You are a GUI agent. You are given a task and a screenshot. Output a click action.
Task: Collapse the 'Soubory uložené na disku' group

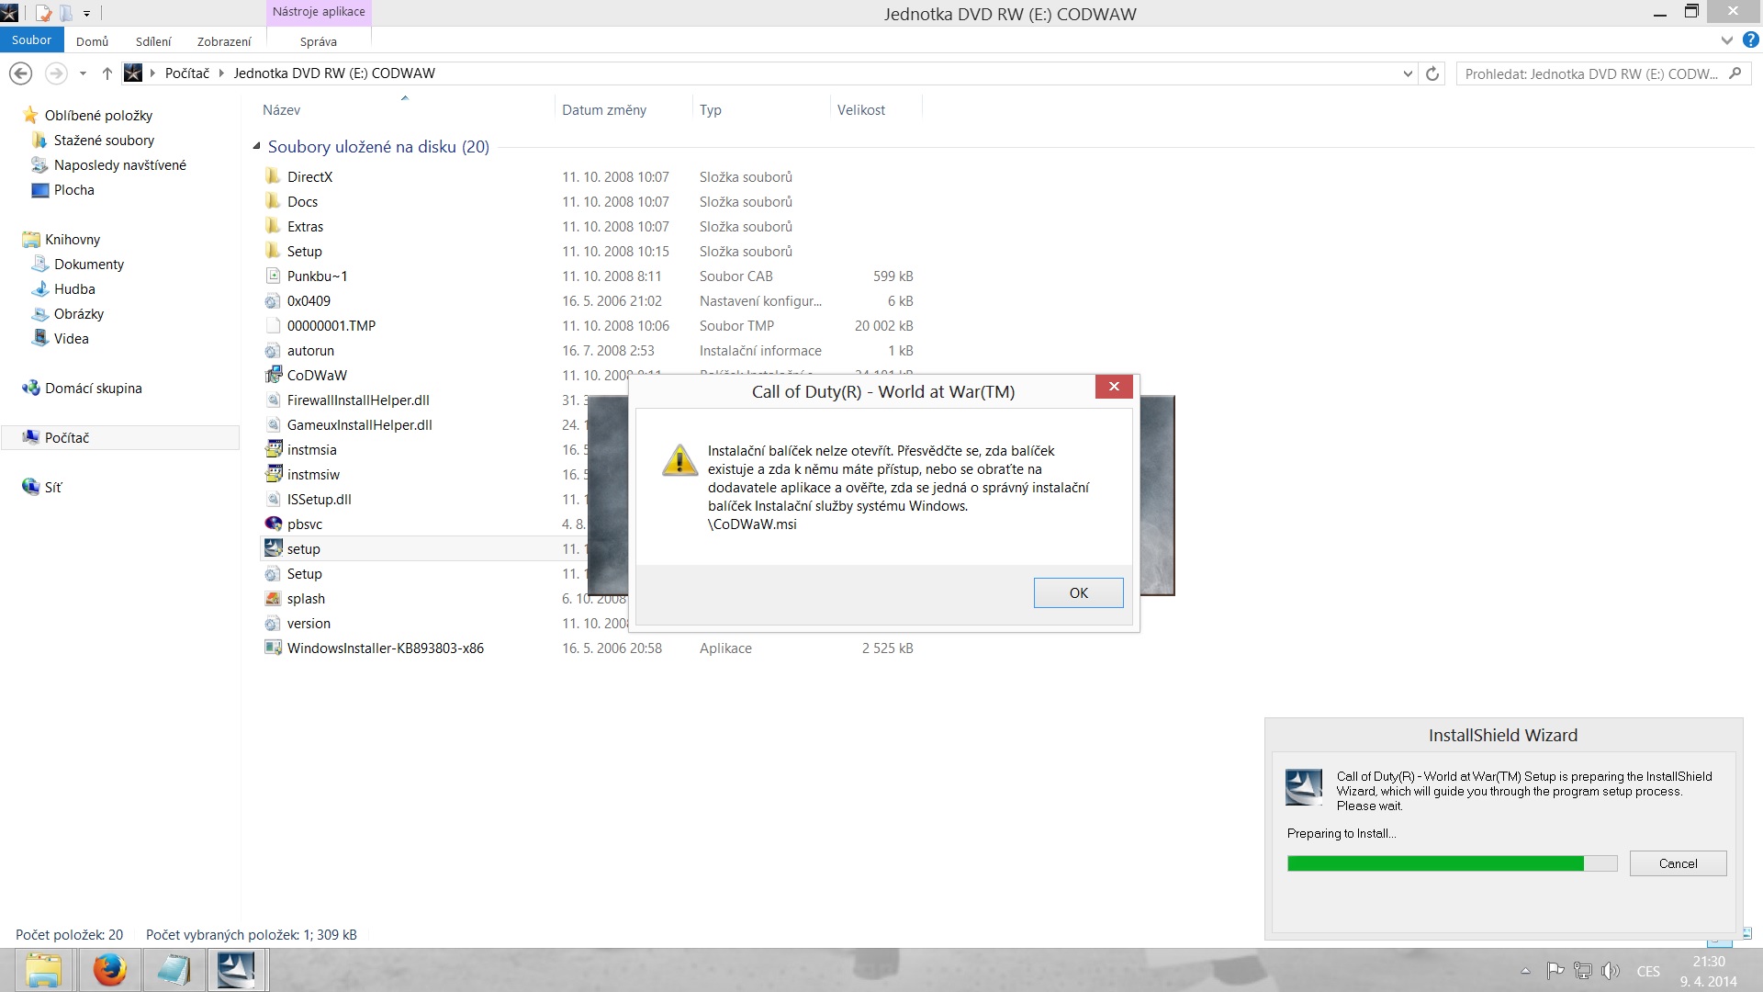(257, 147)
